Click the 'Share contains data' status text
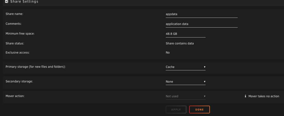This screenshot has height=116, width=284. 180,43
